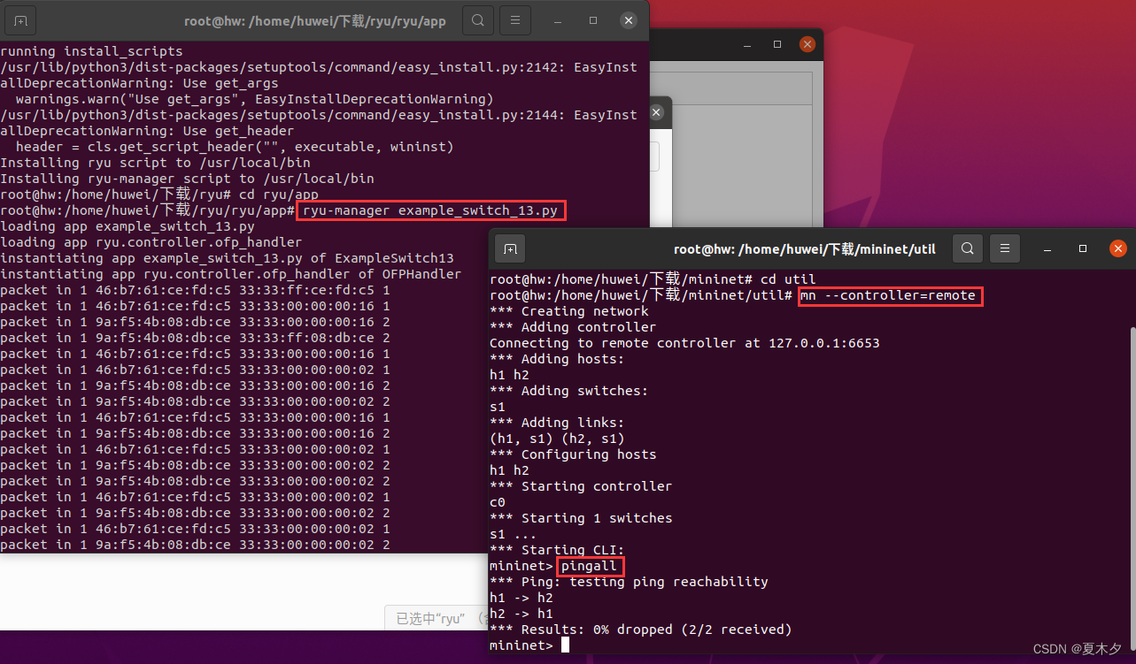Close the background file manager window
This screenshot has width=1136, height=664.
807,44
